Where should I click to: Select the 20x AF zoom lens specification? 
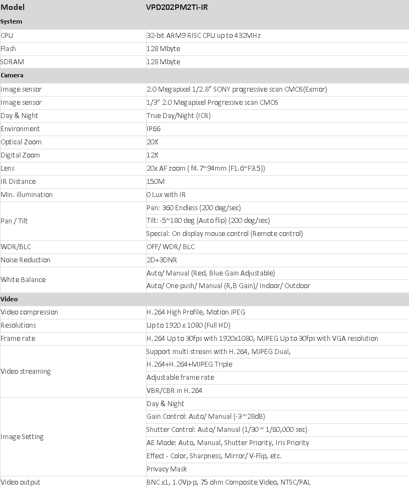point(206,168)
